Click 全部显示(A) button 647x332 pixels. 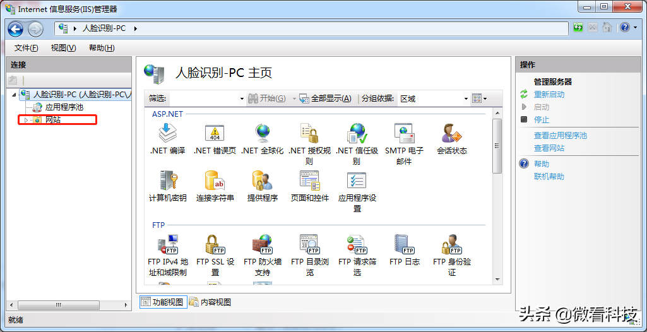coord(326,98)
